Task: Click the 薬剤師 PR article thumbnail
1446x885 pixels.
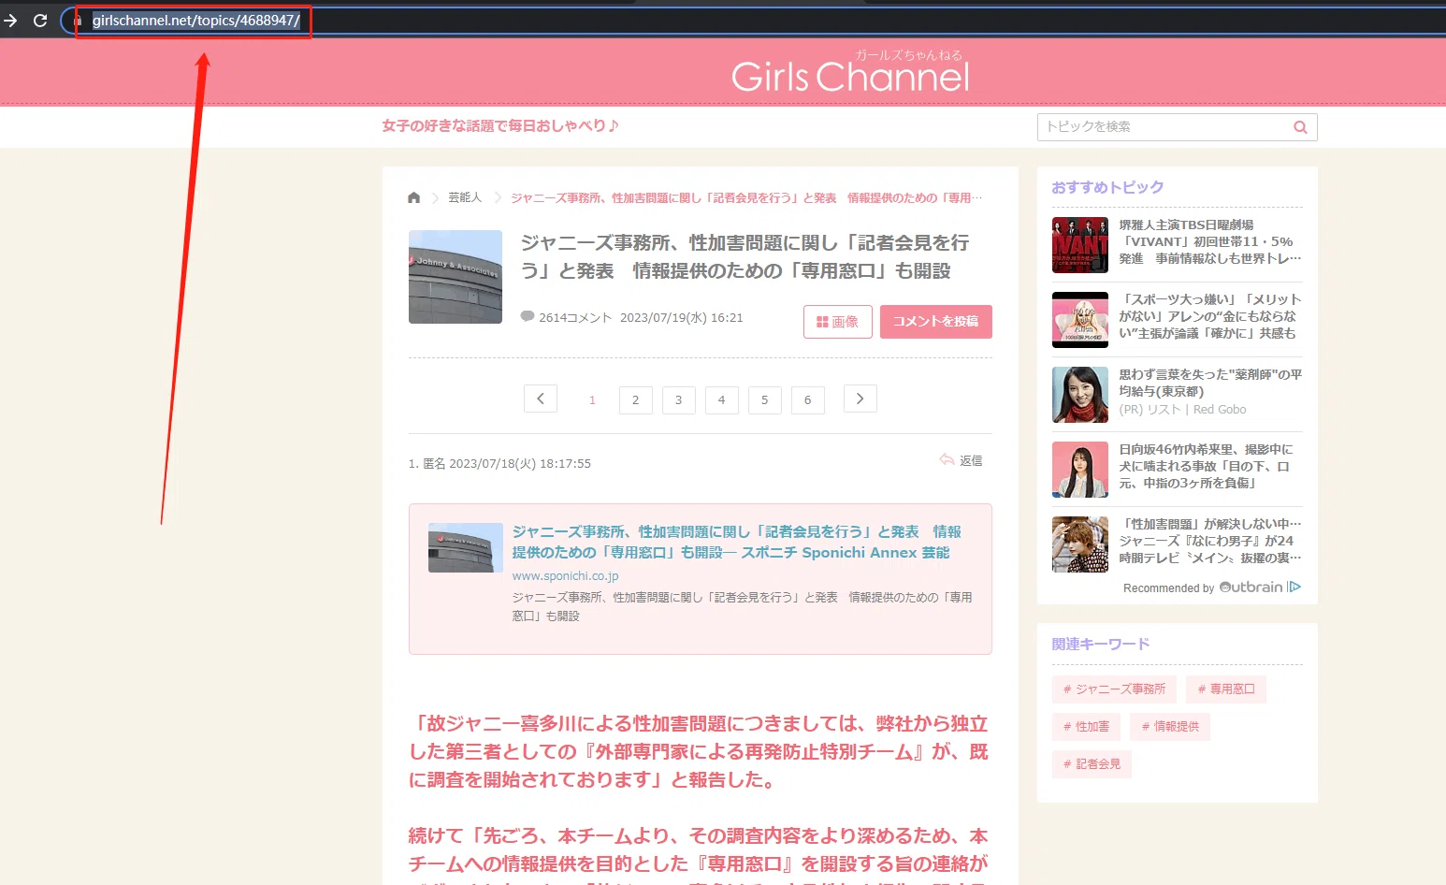Action: click(1080, 395)
